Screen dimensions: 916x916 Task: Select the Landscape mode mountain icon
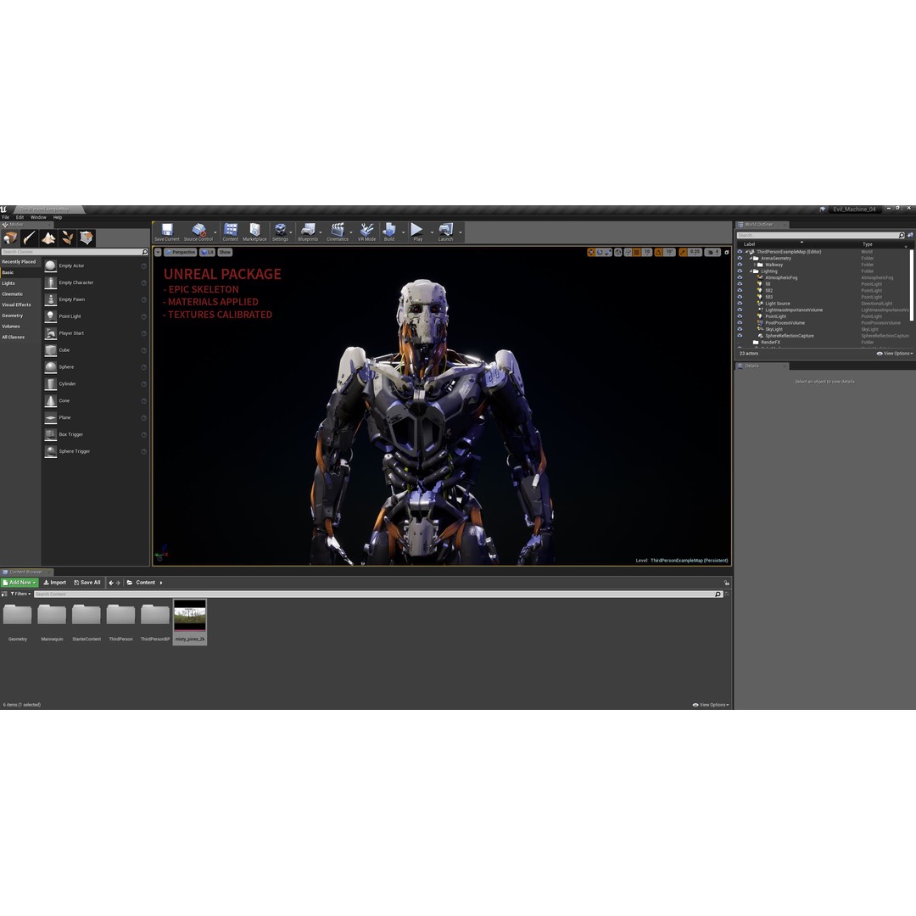(48, 237)
